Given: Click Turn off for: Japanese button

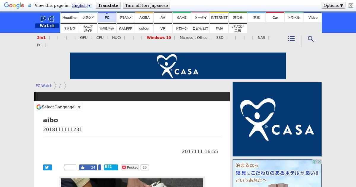Looking at the screenshot, I should (147, 5).
